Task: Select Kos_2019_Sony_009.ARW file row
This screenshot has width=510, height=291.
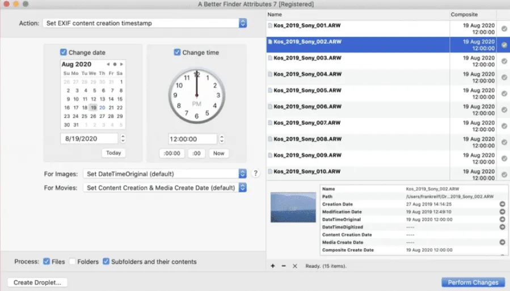Action: 387,158
